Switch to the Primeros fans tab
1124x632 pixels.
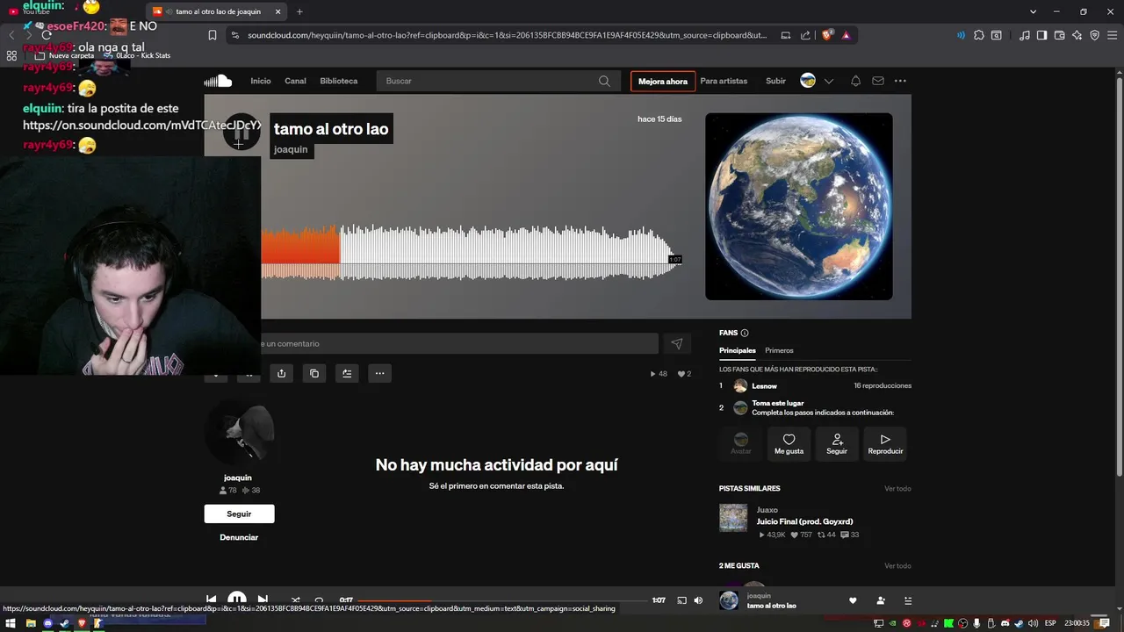click(x=779, y=350)
